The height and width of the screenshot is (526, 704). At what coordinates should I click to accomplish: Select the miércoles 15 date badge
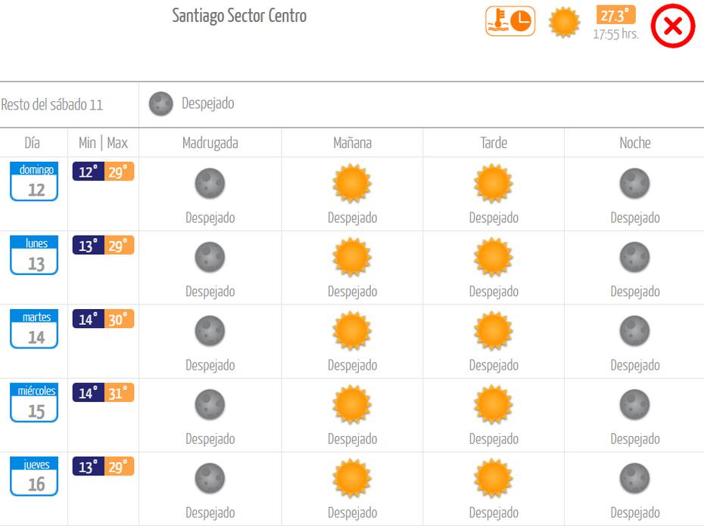tap(34, 402)
